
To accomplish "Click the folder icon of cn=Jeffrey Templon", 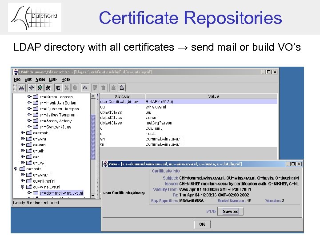I will pos(36,115).
